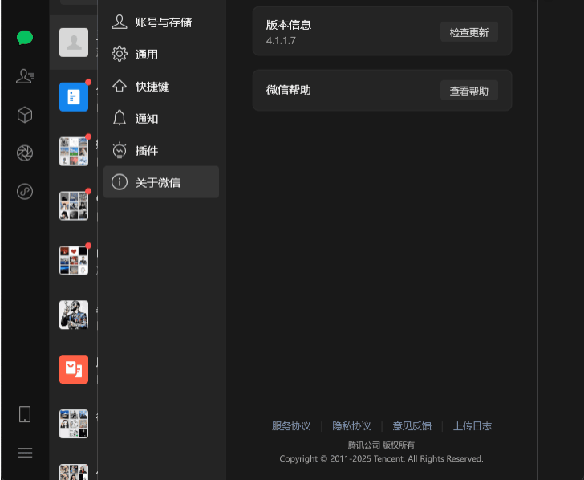The height and width of the screenshot is (480, 584).
Task: Open the 服务协议 link
Action: click(291, 426)
